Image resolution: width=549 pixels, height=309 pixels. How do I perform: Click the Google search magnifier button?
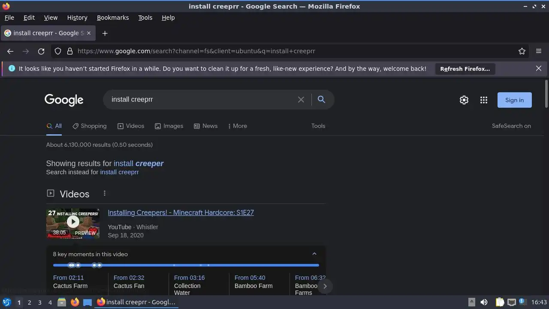point(321,100)
